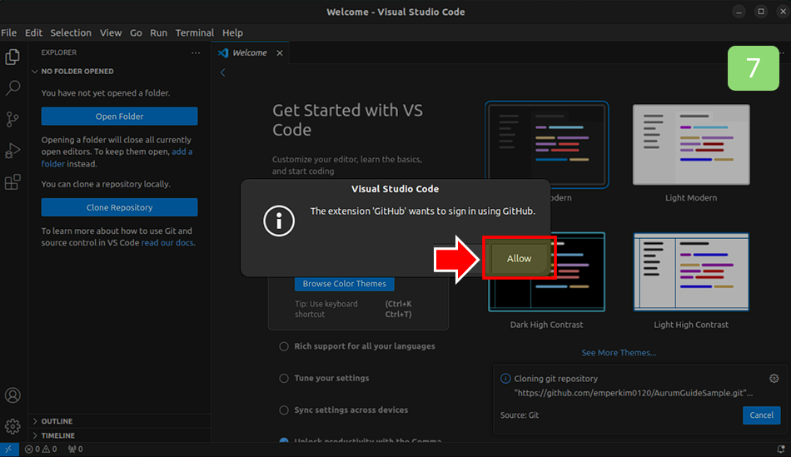Open the Extensions view
The height and width of the screenshot is (457, 791).
[12, 181]
